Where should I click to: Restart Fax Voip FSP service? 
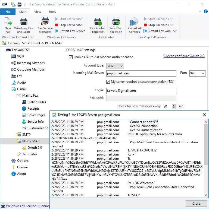[x=160, y=31]
